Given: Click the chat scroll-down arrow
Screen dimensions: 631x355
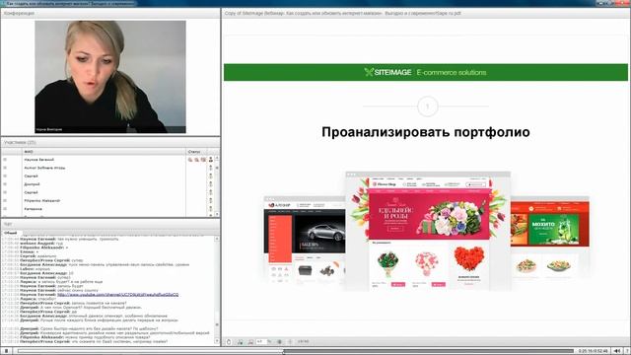Looking at the screenshot, I should click(x=217, y=341).
